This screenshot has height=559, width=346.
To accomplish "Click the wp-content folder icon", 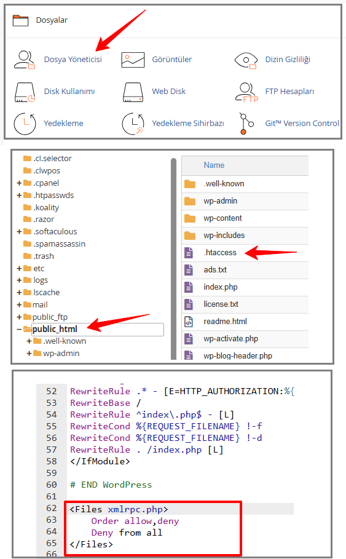I will point(190,218).
